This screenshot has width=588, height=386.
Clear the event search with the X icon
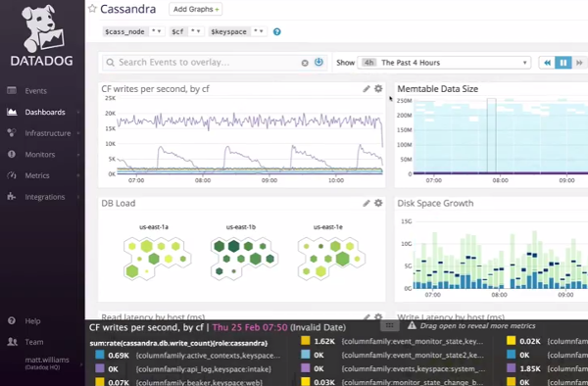[x=305, y=63]
